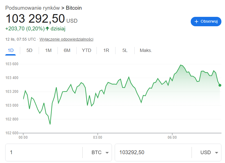
Task: Click the plus icon on the Obserwuj button
Action: point(196,22)
